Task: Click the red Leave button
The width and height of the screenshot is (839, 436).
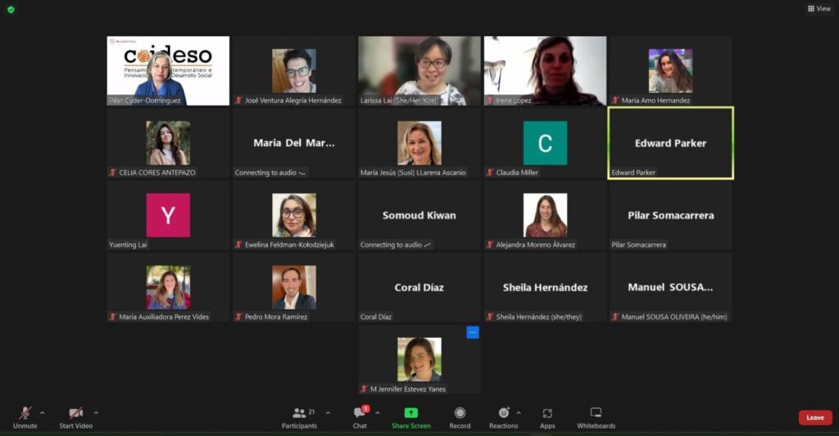Action: (814, 417)
